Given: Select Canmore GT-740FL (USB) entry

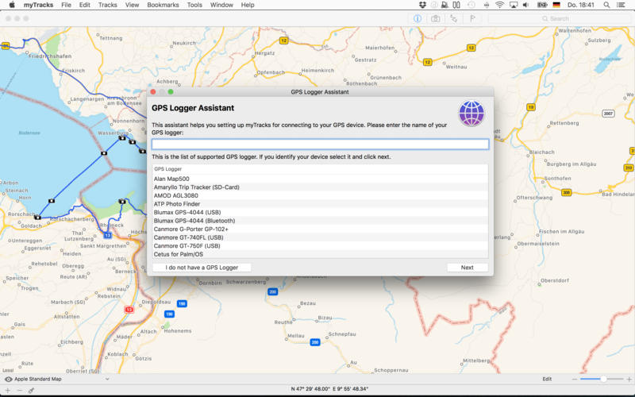Looking at the screenshot, I should pos(320,237).
